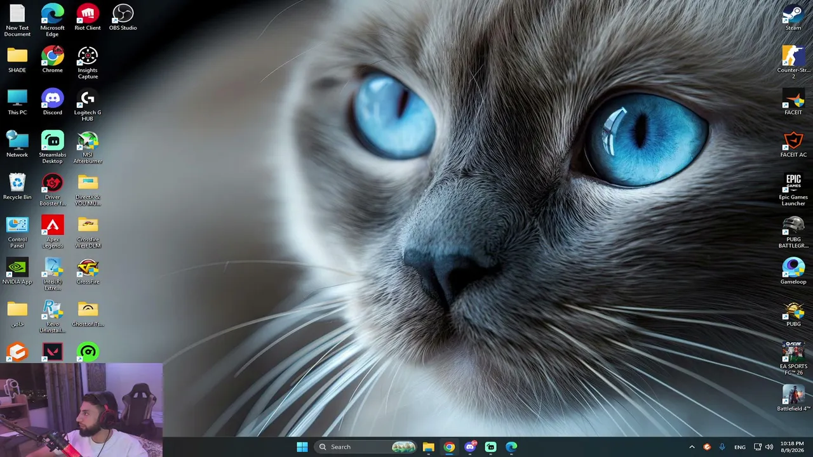This screenshot has height=457, width=813.
Task: Launch the Epic Games Launcher shortcut
Action: point(793,190)
